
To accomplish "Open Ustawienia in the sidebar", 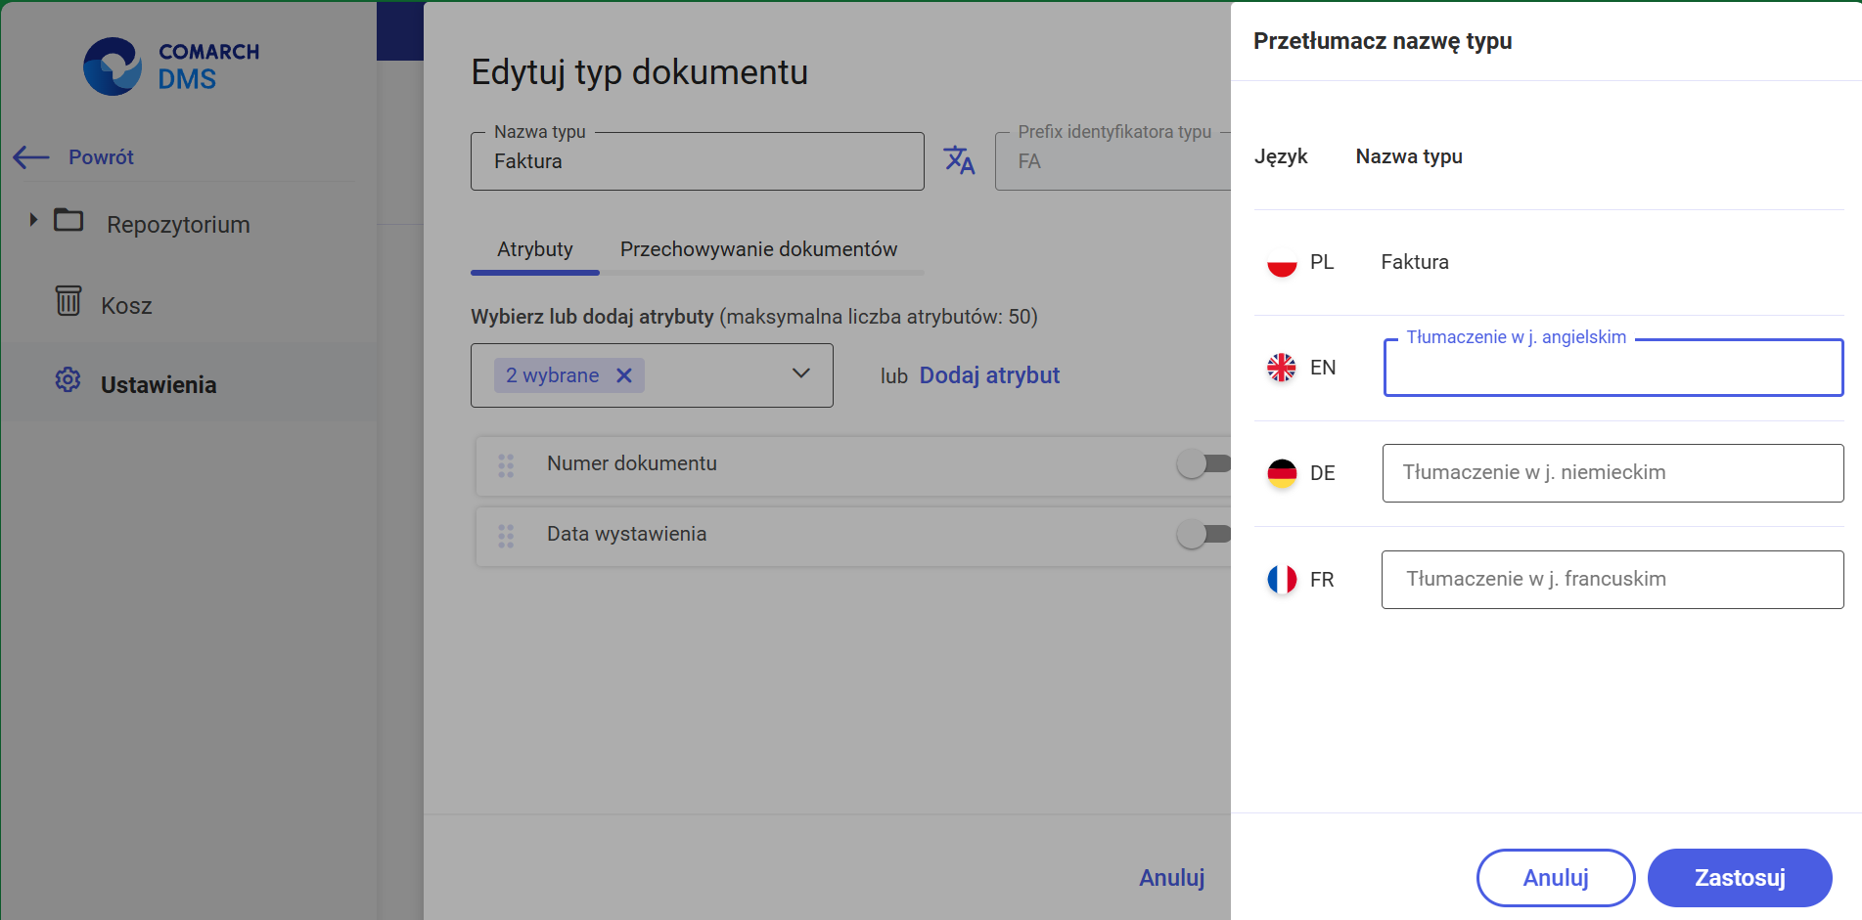I will coord(159,385).
